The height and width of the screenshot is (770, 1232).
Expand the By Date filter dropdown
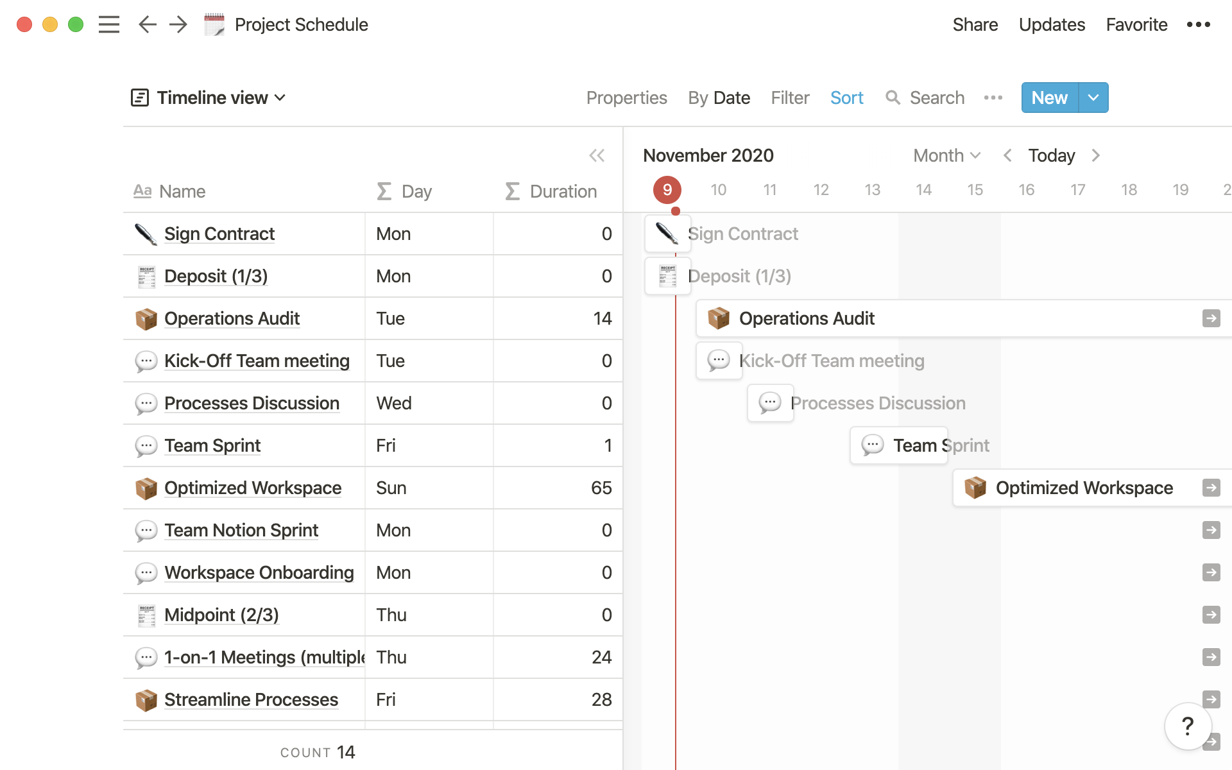[x=719, y=98]
